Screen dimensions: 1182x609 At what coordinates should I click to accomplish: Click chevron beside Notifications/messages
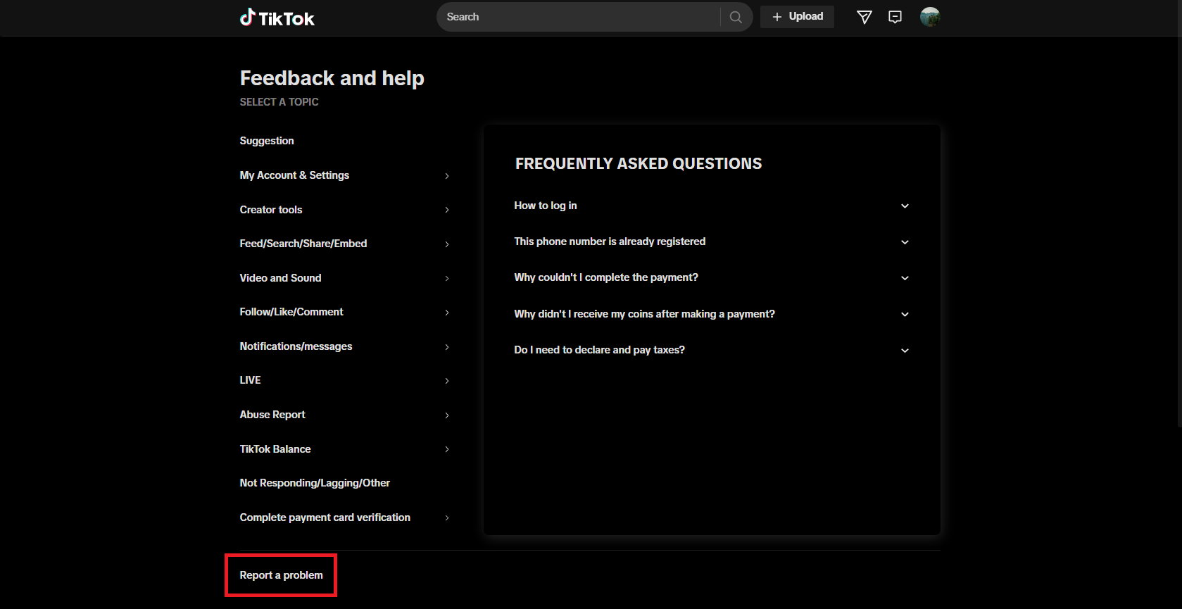[447, 347]
